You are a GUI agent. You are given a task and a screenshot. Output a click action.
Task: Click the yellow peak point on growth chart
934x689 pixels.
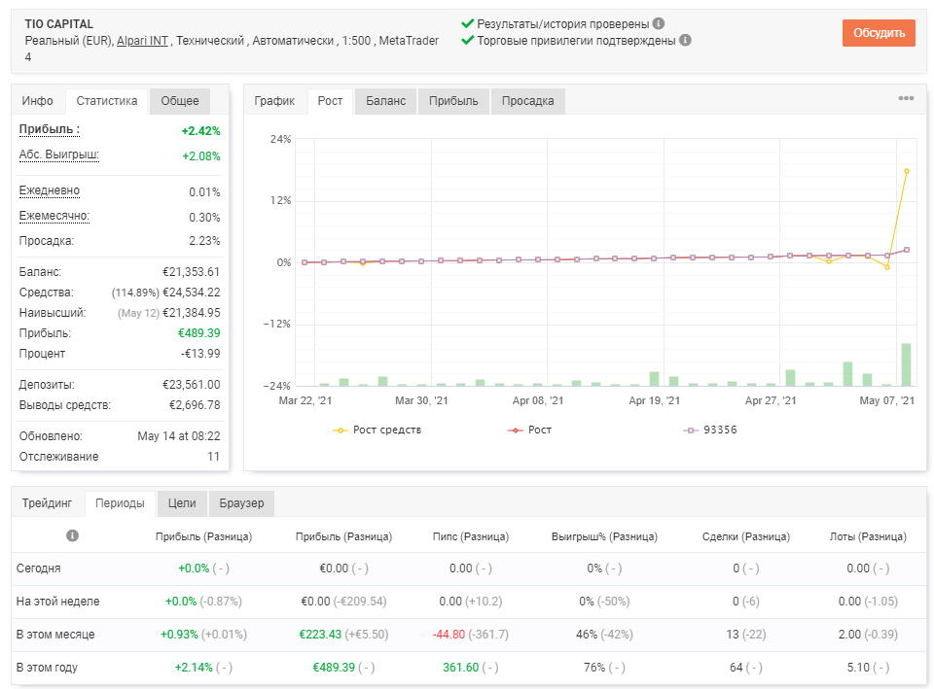[x=907, y=171]
